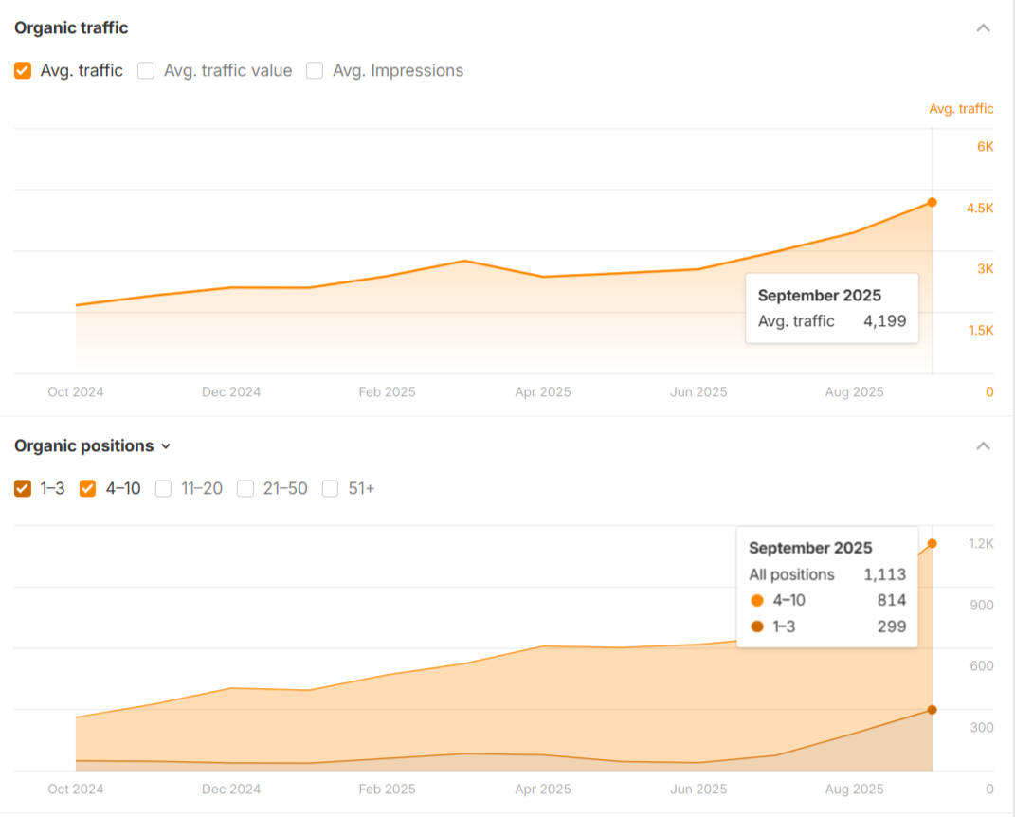This screenshot has width=1015, height=817.
Task: Enable the 11–20 positions checkbox
Action: pyautogui.click(x=164, y=488)
